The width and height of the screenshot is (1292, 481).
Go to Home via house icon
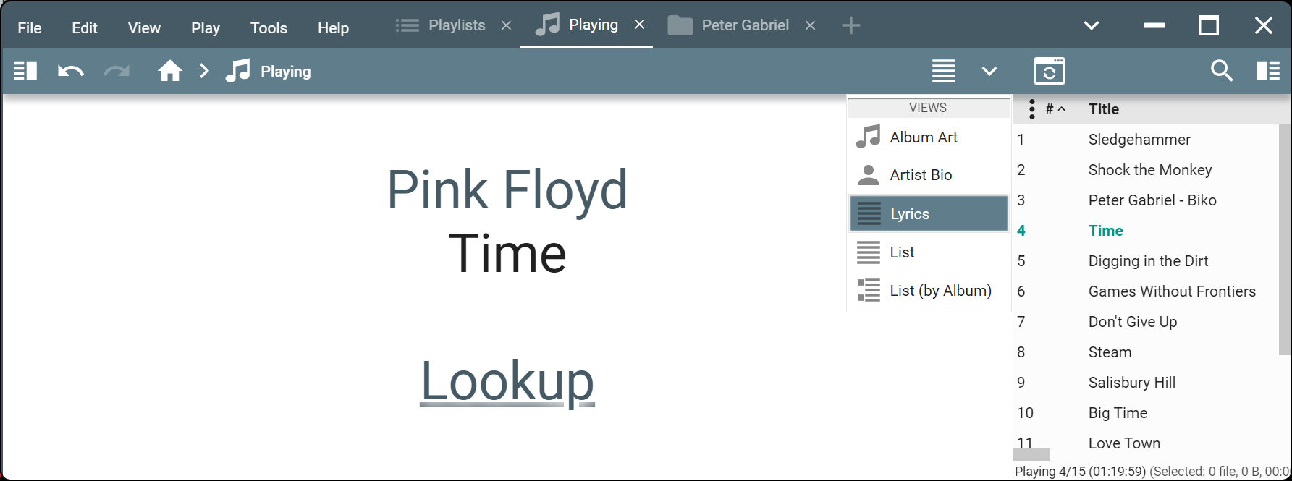[170, 71]
